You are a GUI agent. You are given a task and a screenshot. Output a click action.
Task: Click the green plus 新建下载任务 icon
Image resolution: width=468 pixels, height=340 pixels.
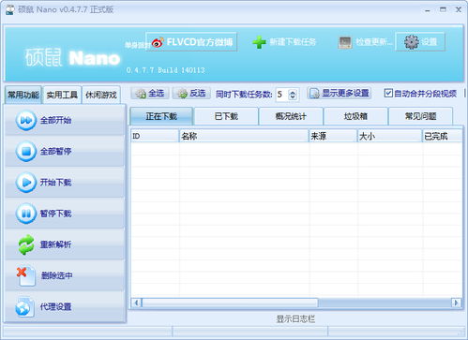coord(259,42)
